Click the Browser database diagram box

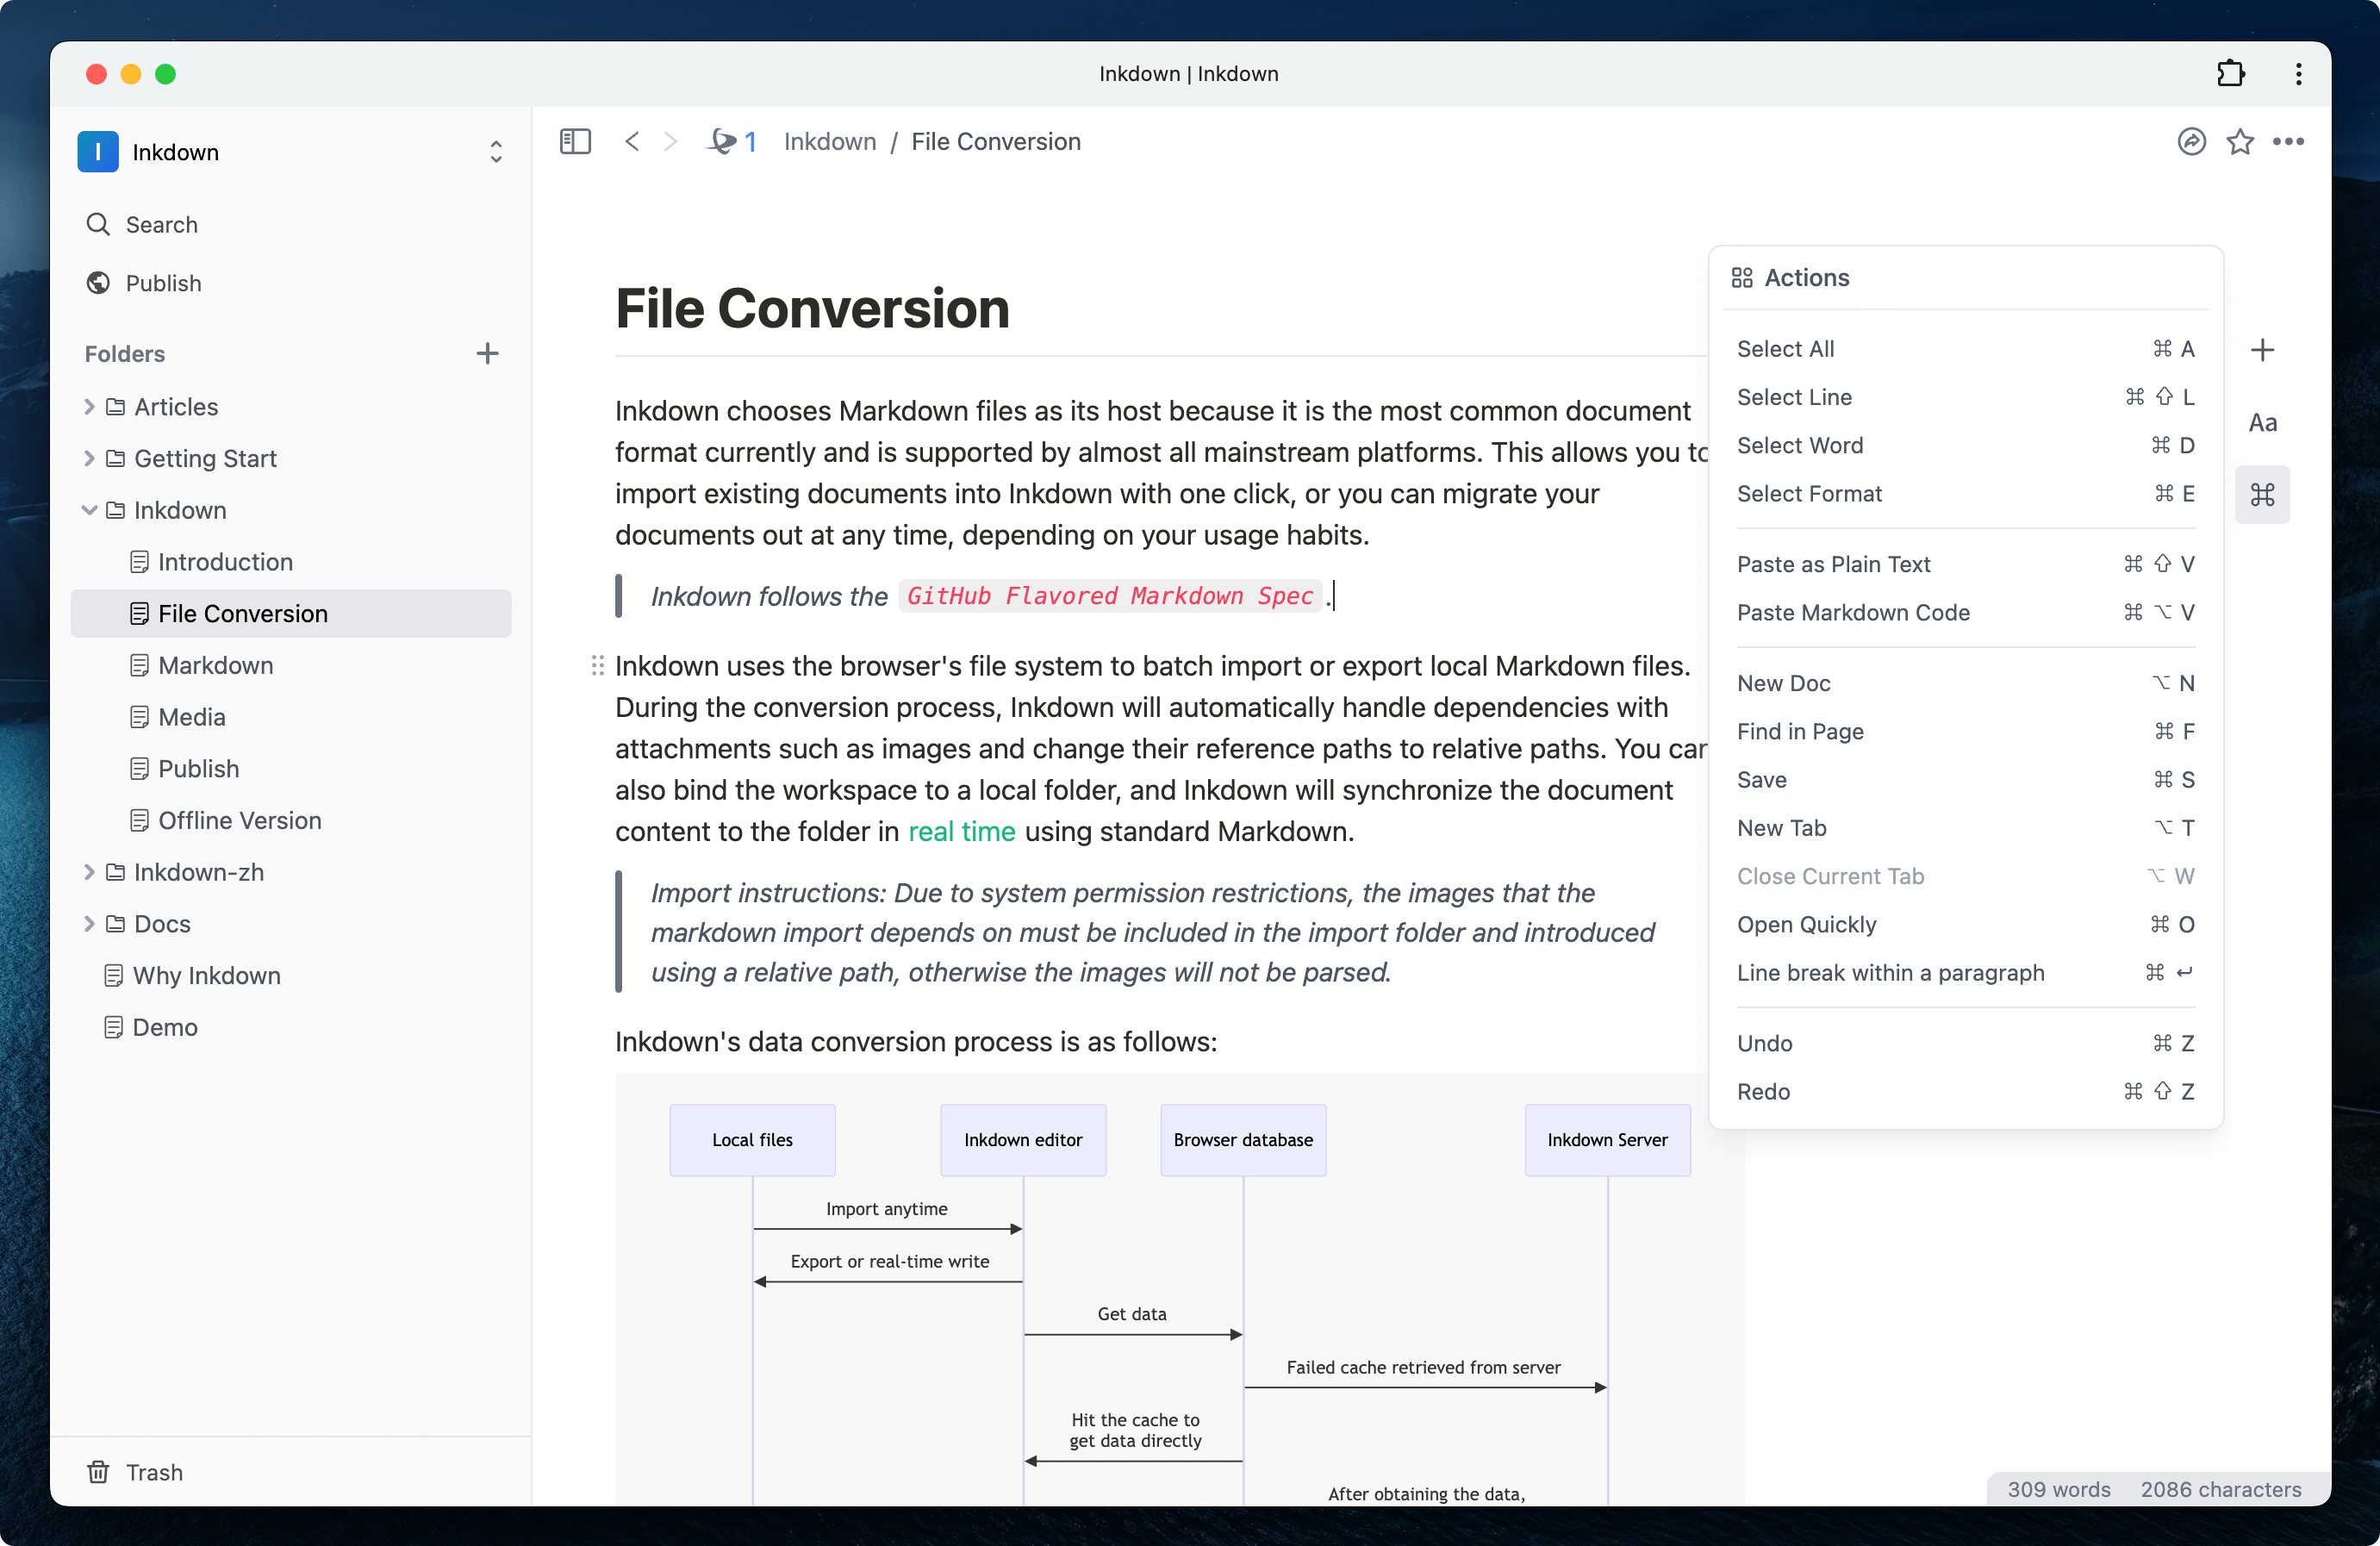(1243, 1140)
